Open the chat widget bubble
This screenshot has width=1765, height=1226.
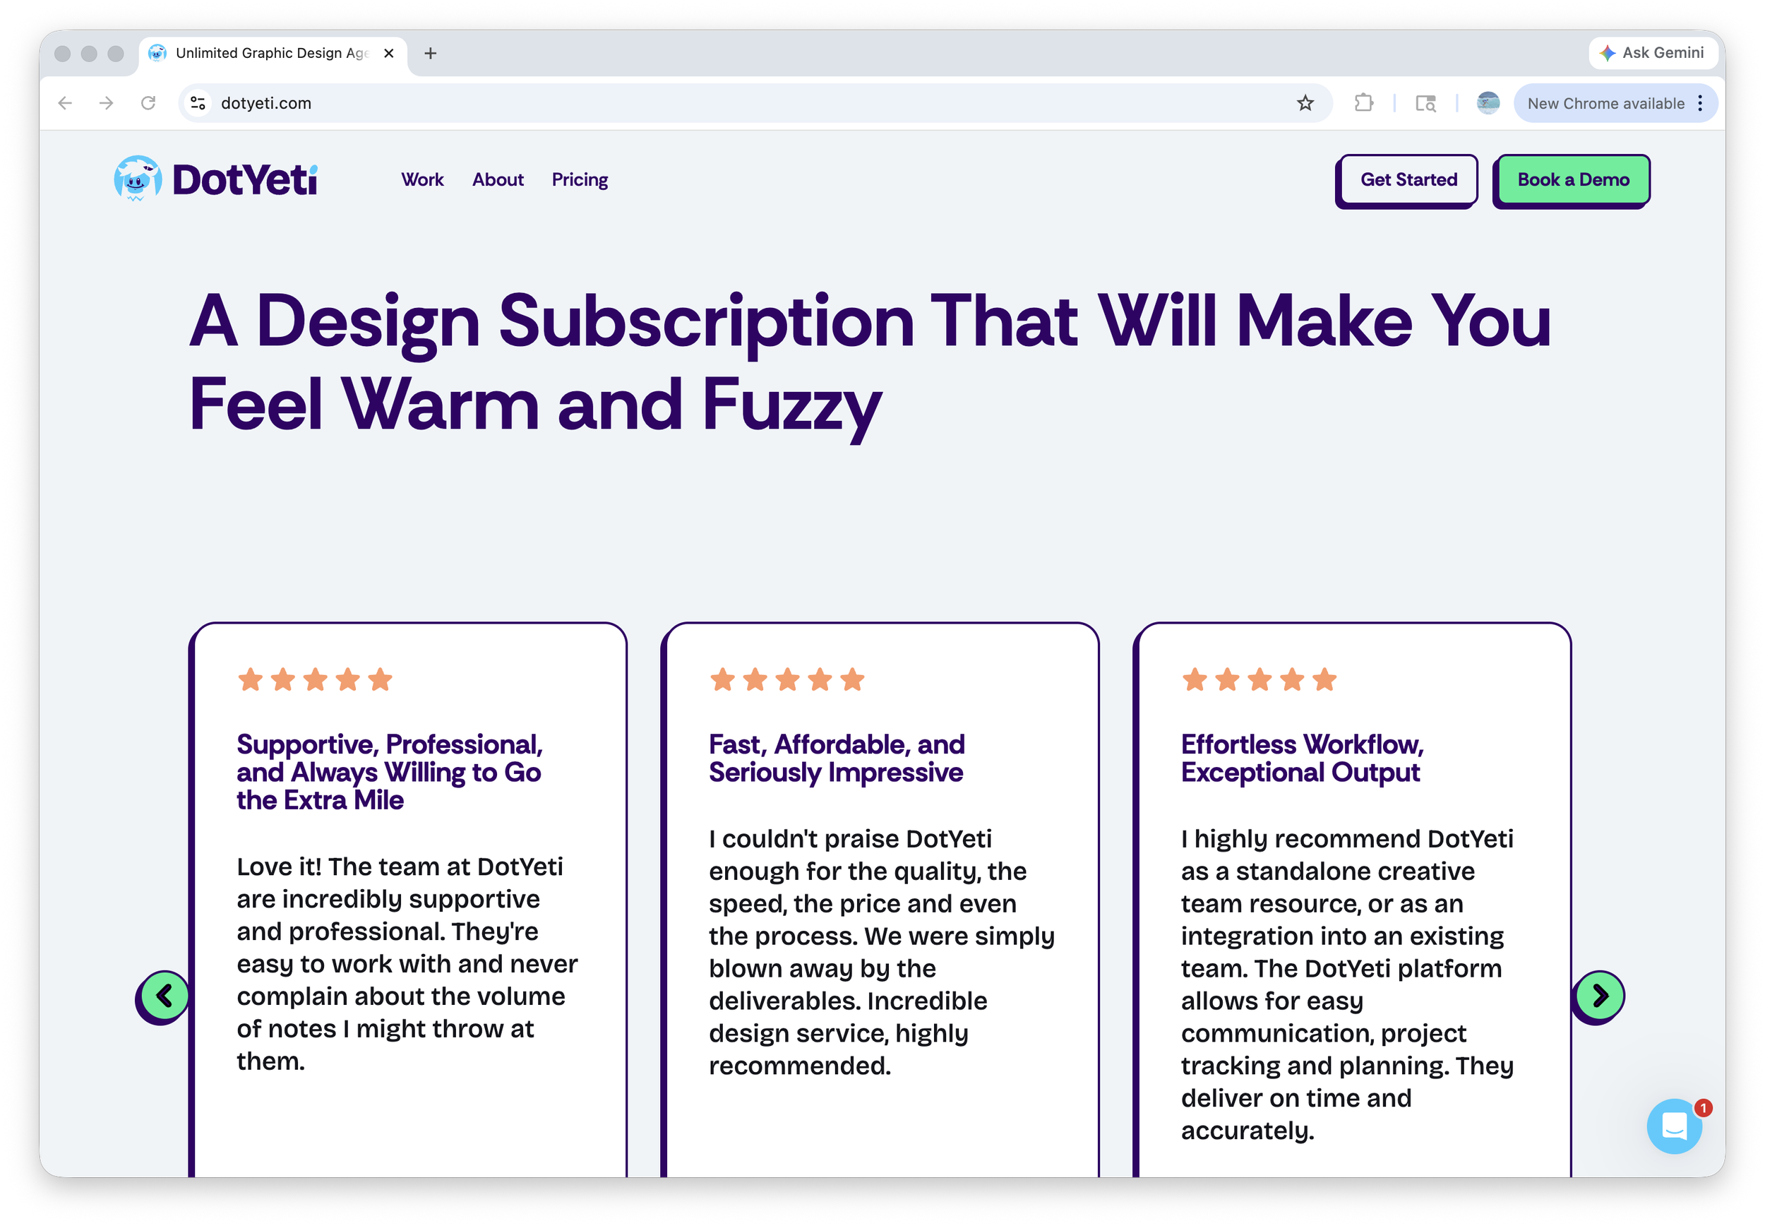click(1674, 1126)
